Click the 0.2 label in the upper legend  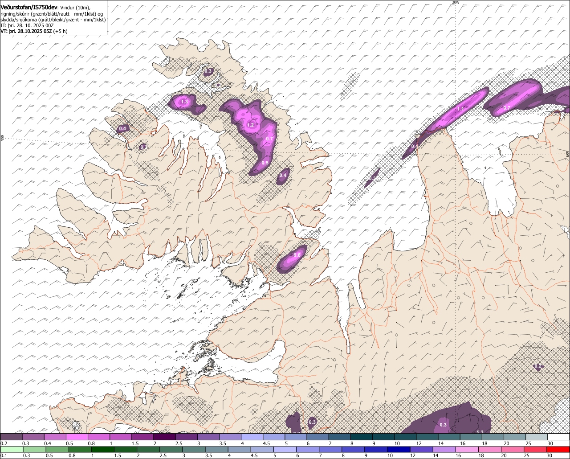(4, 443)
